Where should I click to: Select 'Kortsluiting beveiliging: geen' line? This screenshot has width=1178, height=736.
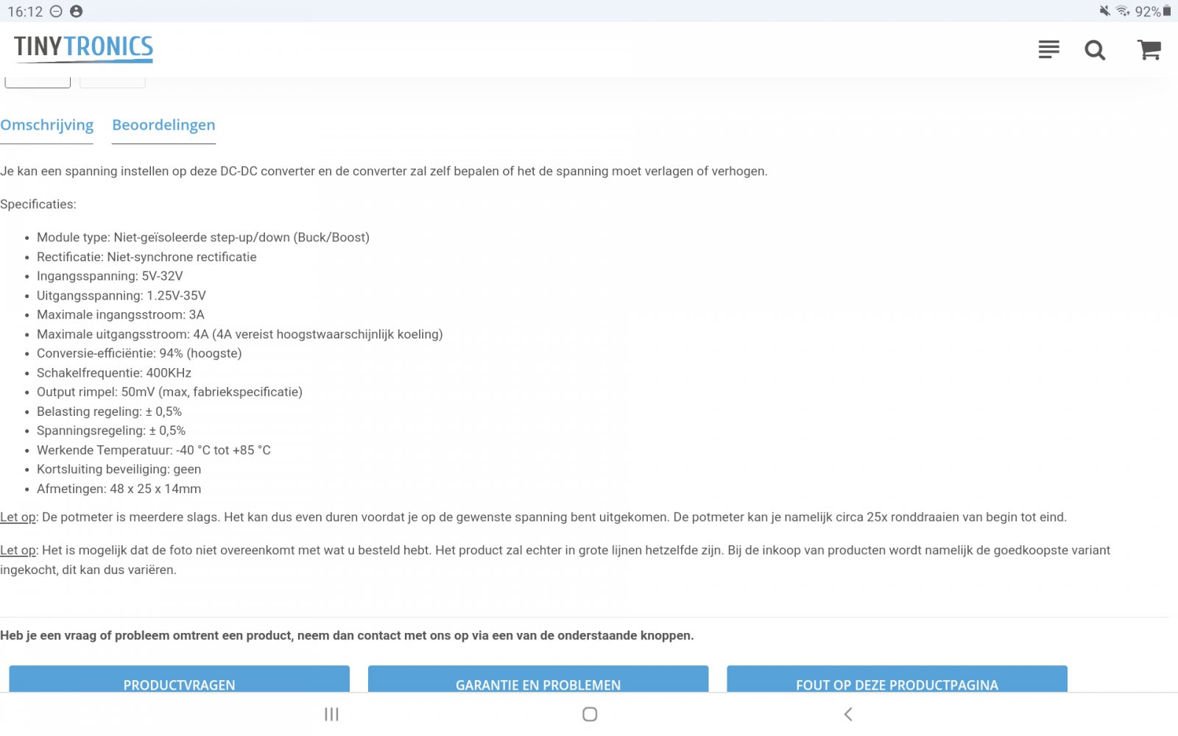(119, 469)
